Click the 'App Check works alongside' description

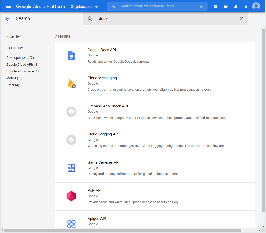(x=157, y=118)
